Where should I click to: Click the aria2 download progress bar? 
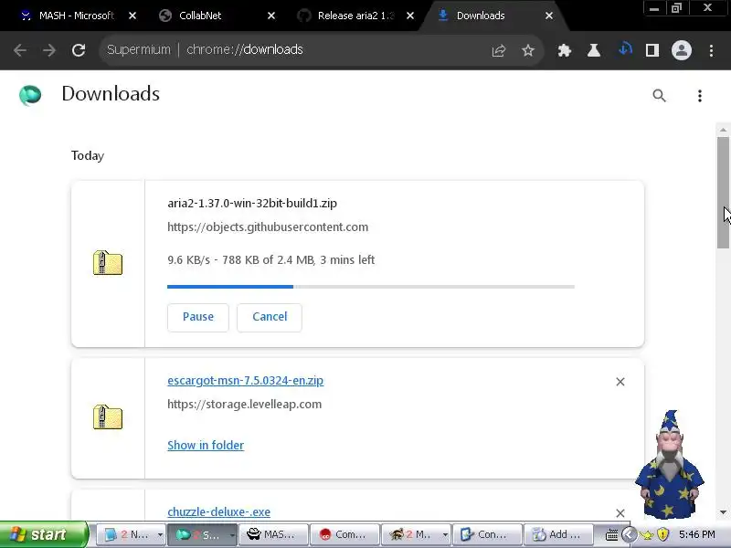point(371,287)
